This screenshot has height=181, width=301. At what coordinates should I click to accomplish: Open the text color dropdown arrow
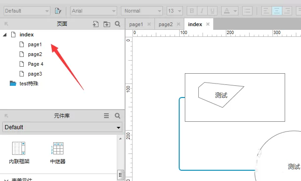(x=235, y=11)
